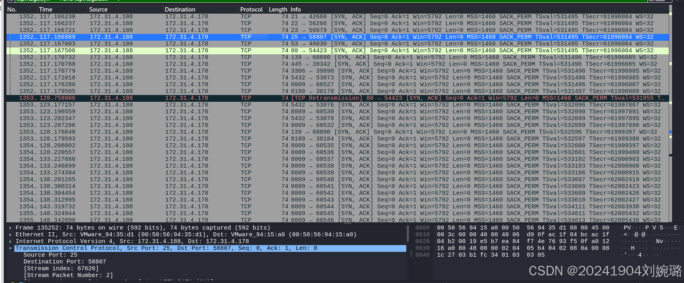Screen dimensions: 684x283
Task: Select packet with port 8009 → 60539
Action: point(338,172)
